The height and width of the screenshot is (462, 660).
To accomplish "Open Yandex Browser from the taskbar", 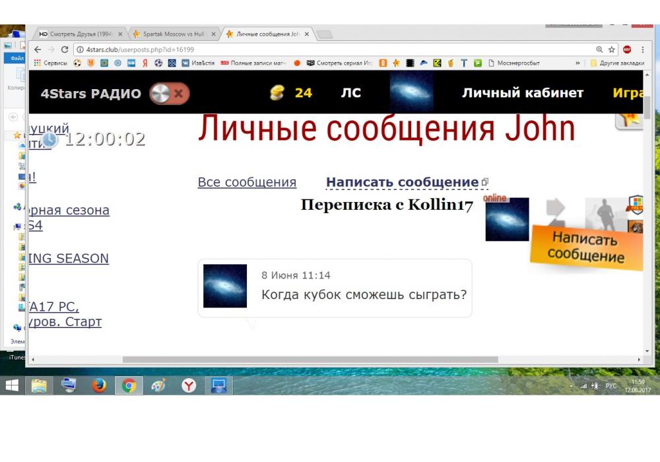I will [x=189, y=386].
